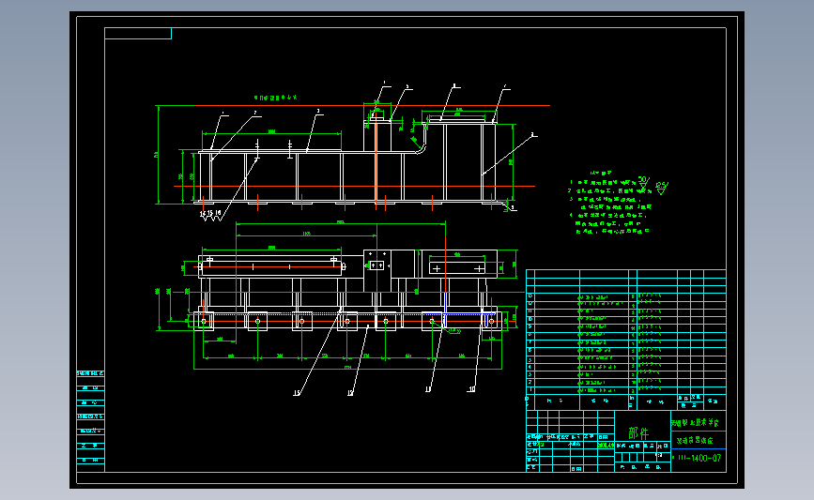The width and height of the screenshot is (814, 500).
Task: Click the drawing number III-1400-07
Action: pos(699,458)
